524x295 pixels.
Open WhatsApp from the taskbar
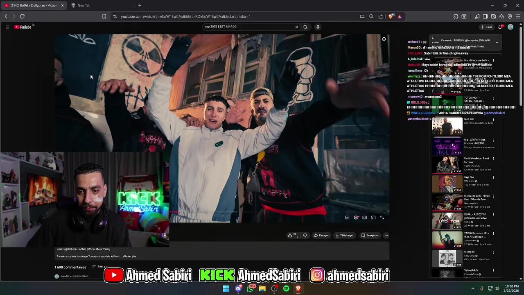click(x=250, y=288)
